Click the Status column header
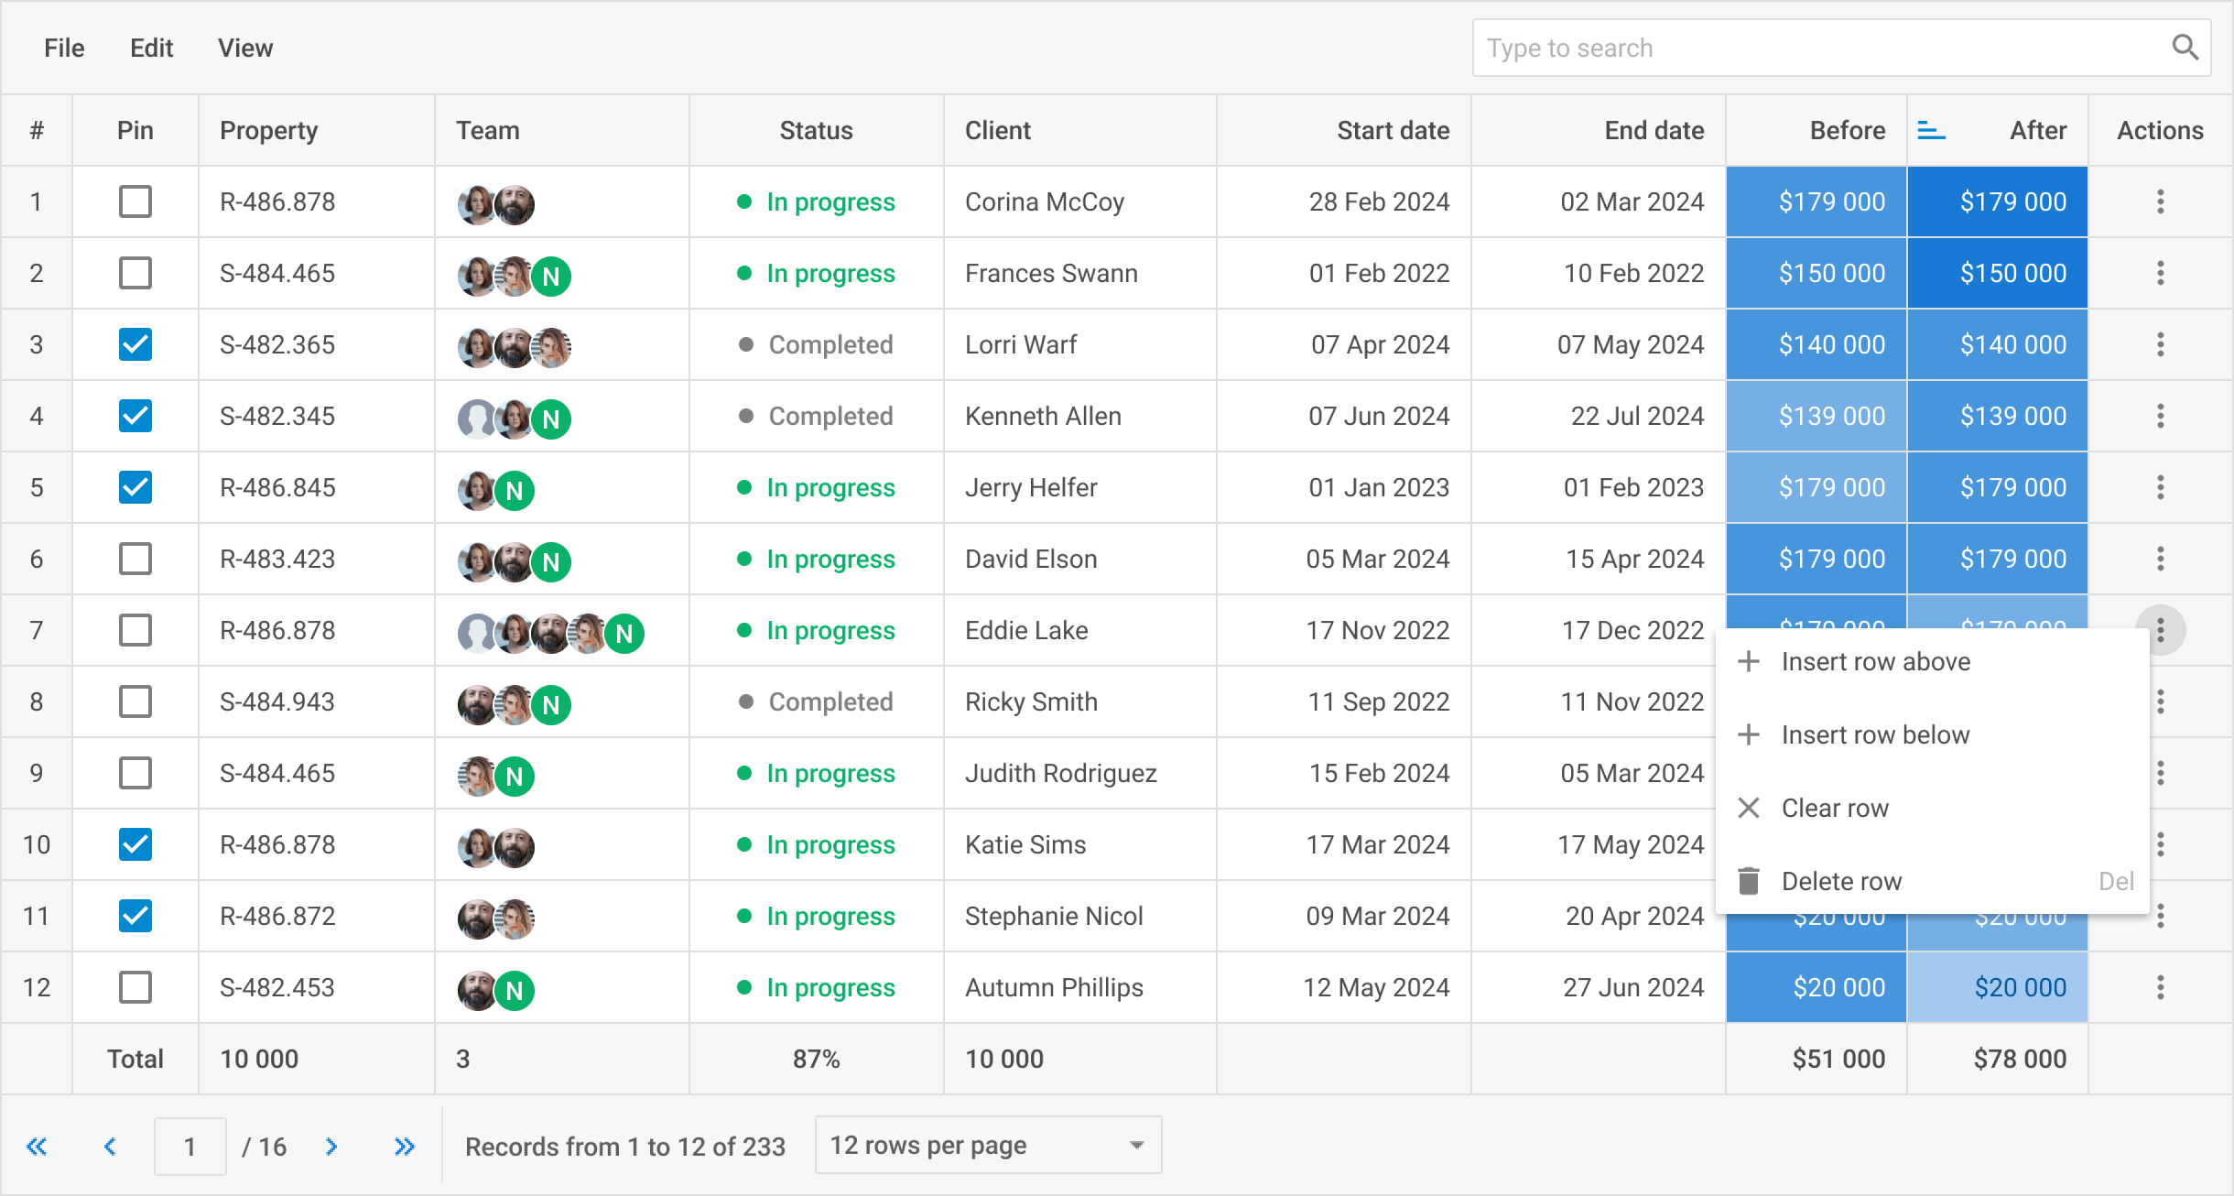The height and width of the screenshot is (1196, 2234). (816, 131)
